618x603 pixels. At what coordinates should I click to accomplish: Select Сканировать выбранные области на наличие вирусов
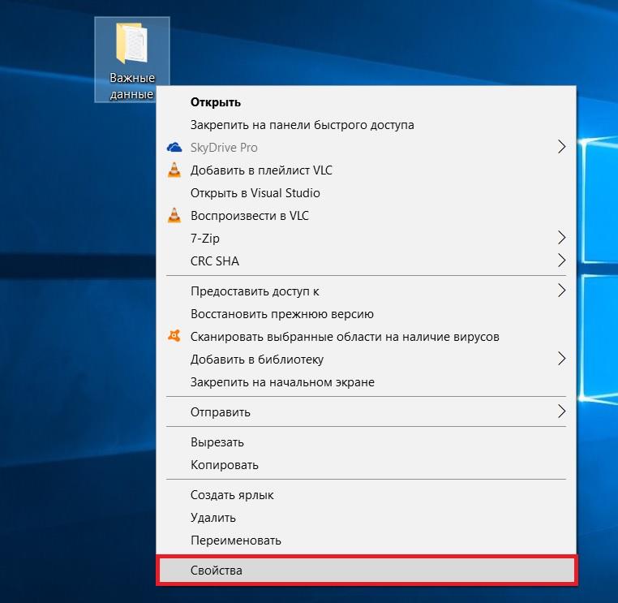tap(366, 337)
